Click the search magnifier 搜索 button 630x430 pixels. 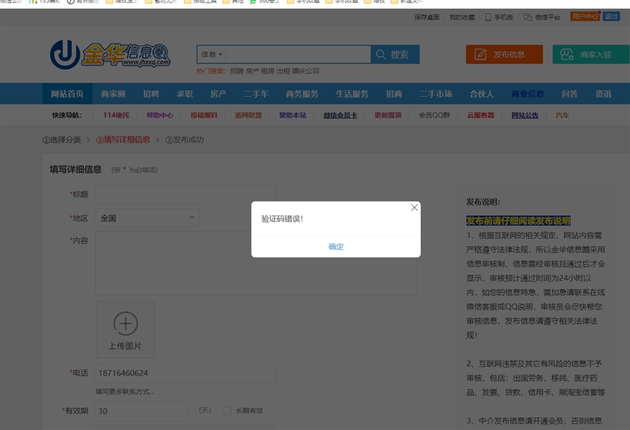click(395, 55)
